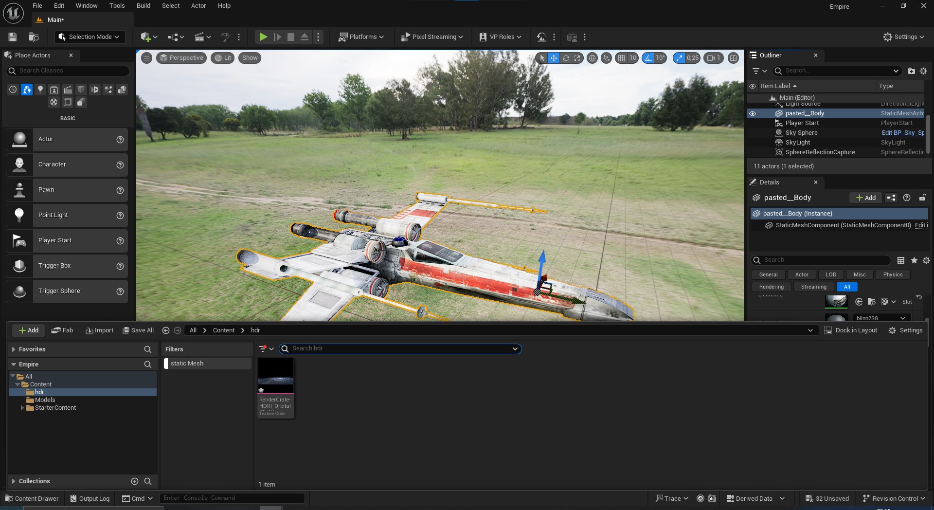Expand the StarterContent folder
Screen dimensions: 934x510
22,408
